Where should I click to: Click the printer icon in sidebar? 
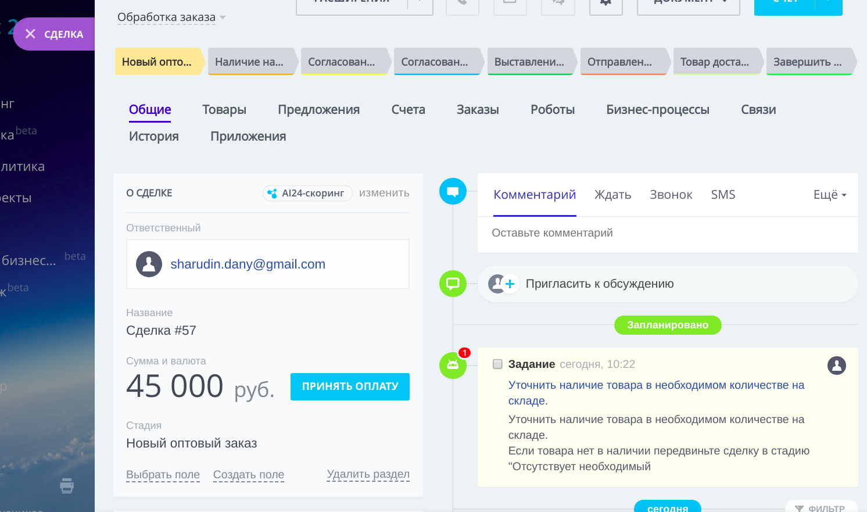coord(67,485)
